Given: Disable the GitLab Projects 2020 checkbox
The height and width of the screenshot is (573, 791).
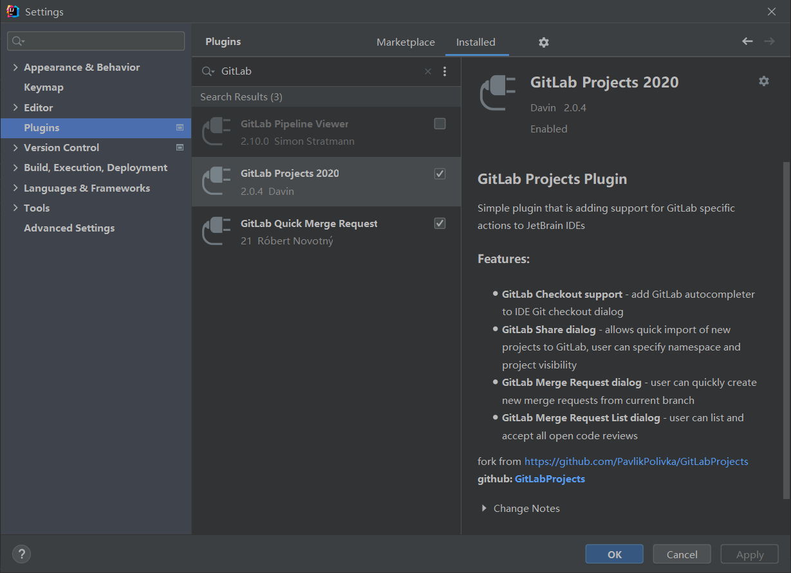Looking at the screenshot, I should tap(440, 174).
